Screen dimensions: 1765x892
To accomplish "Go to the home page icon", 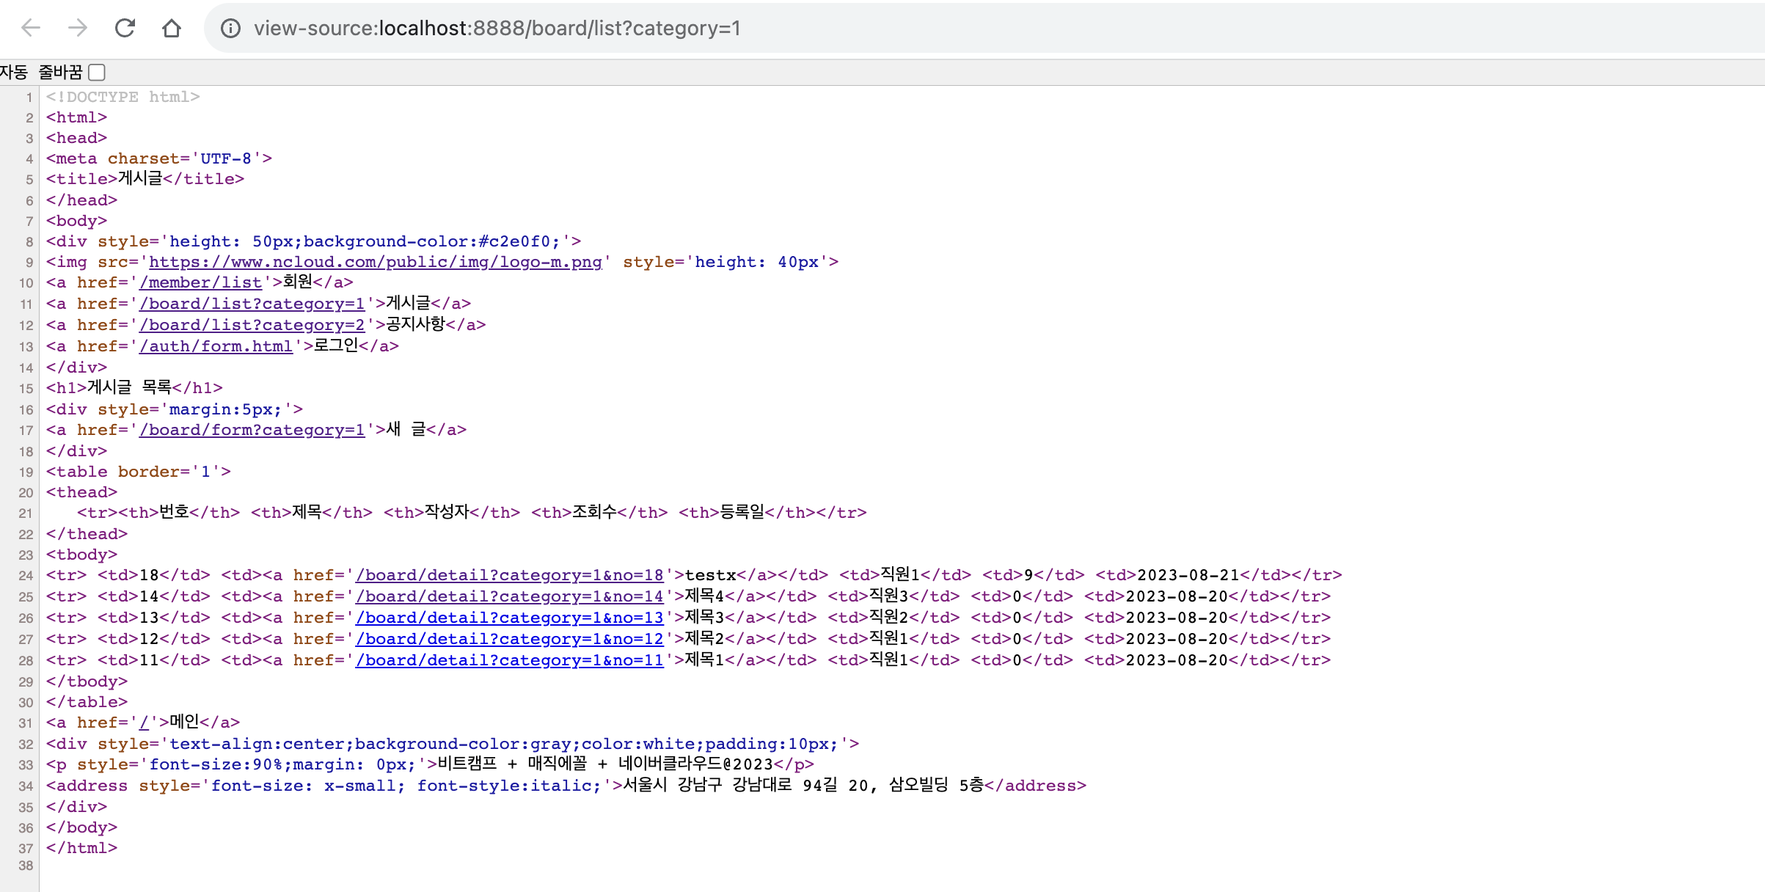I will point(172,28).
